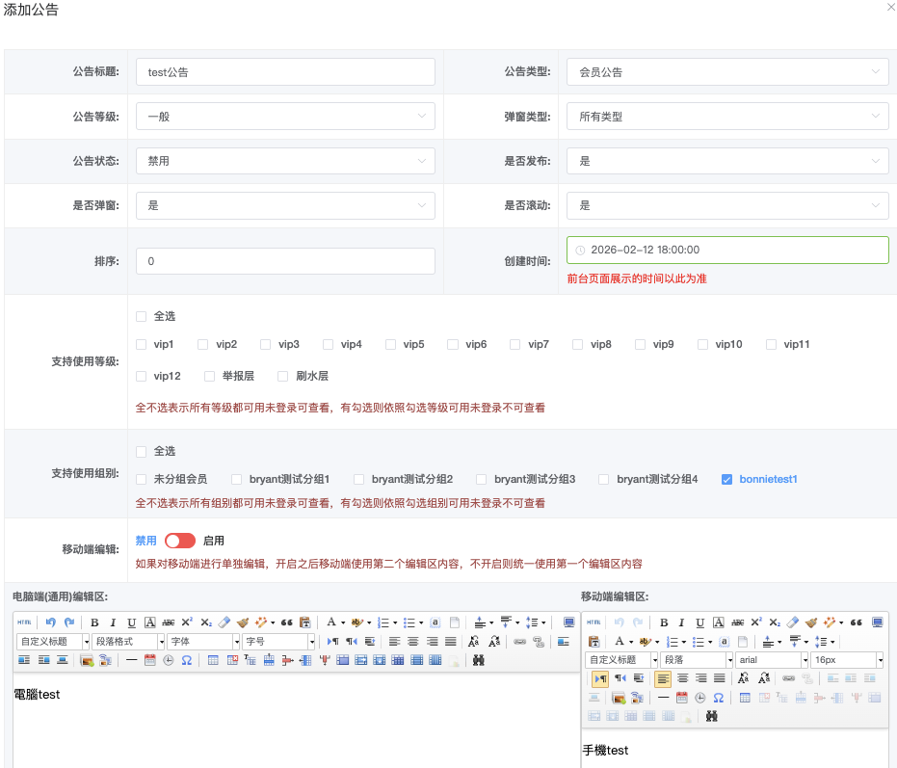Image resolution: width=897 pixels, height=768 pixels.
Task: Expand the 公告状态 dropdown showing 禁用
Action: pos(285,161)
